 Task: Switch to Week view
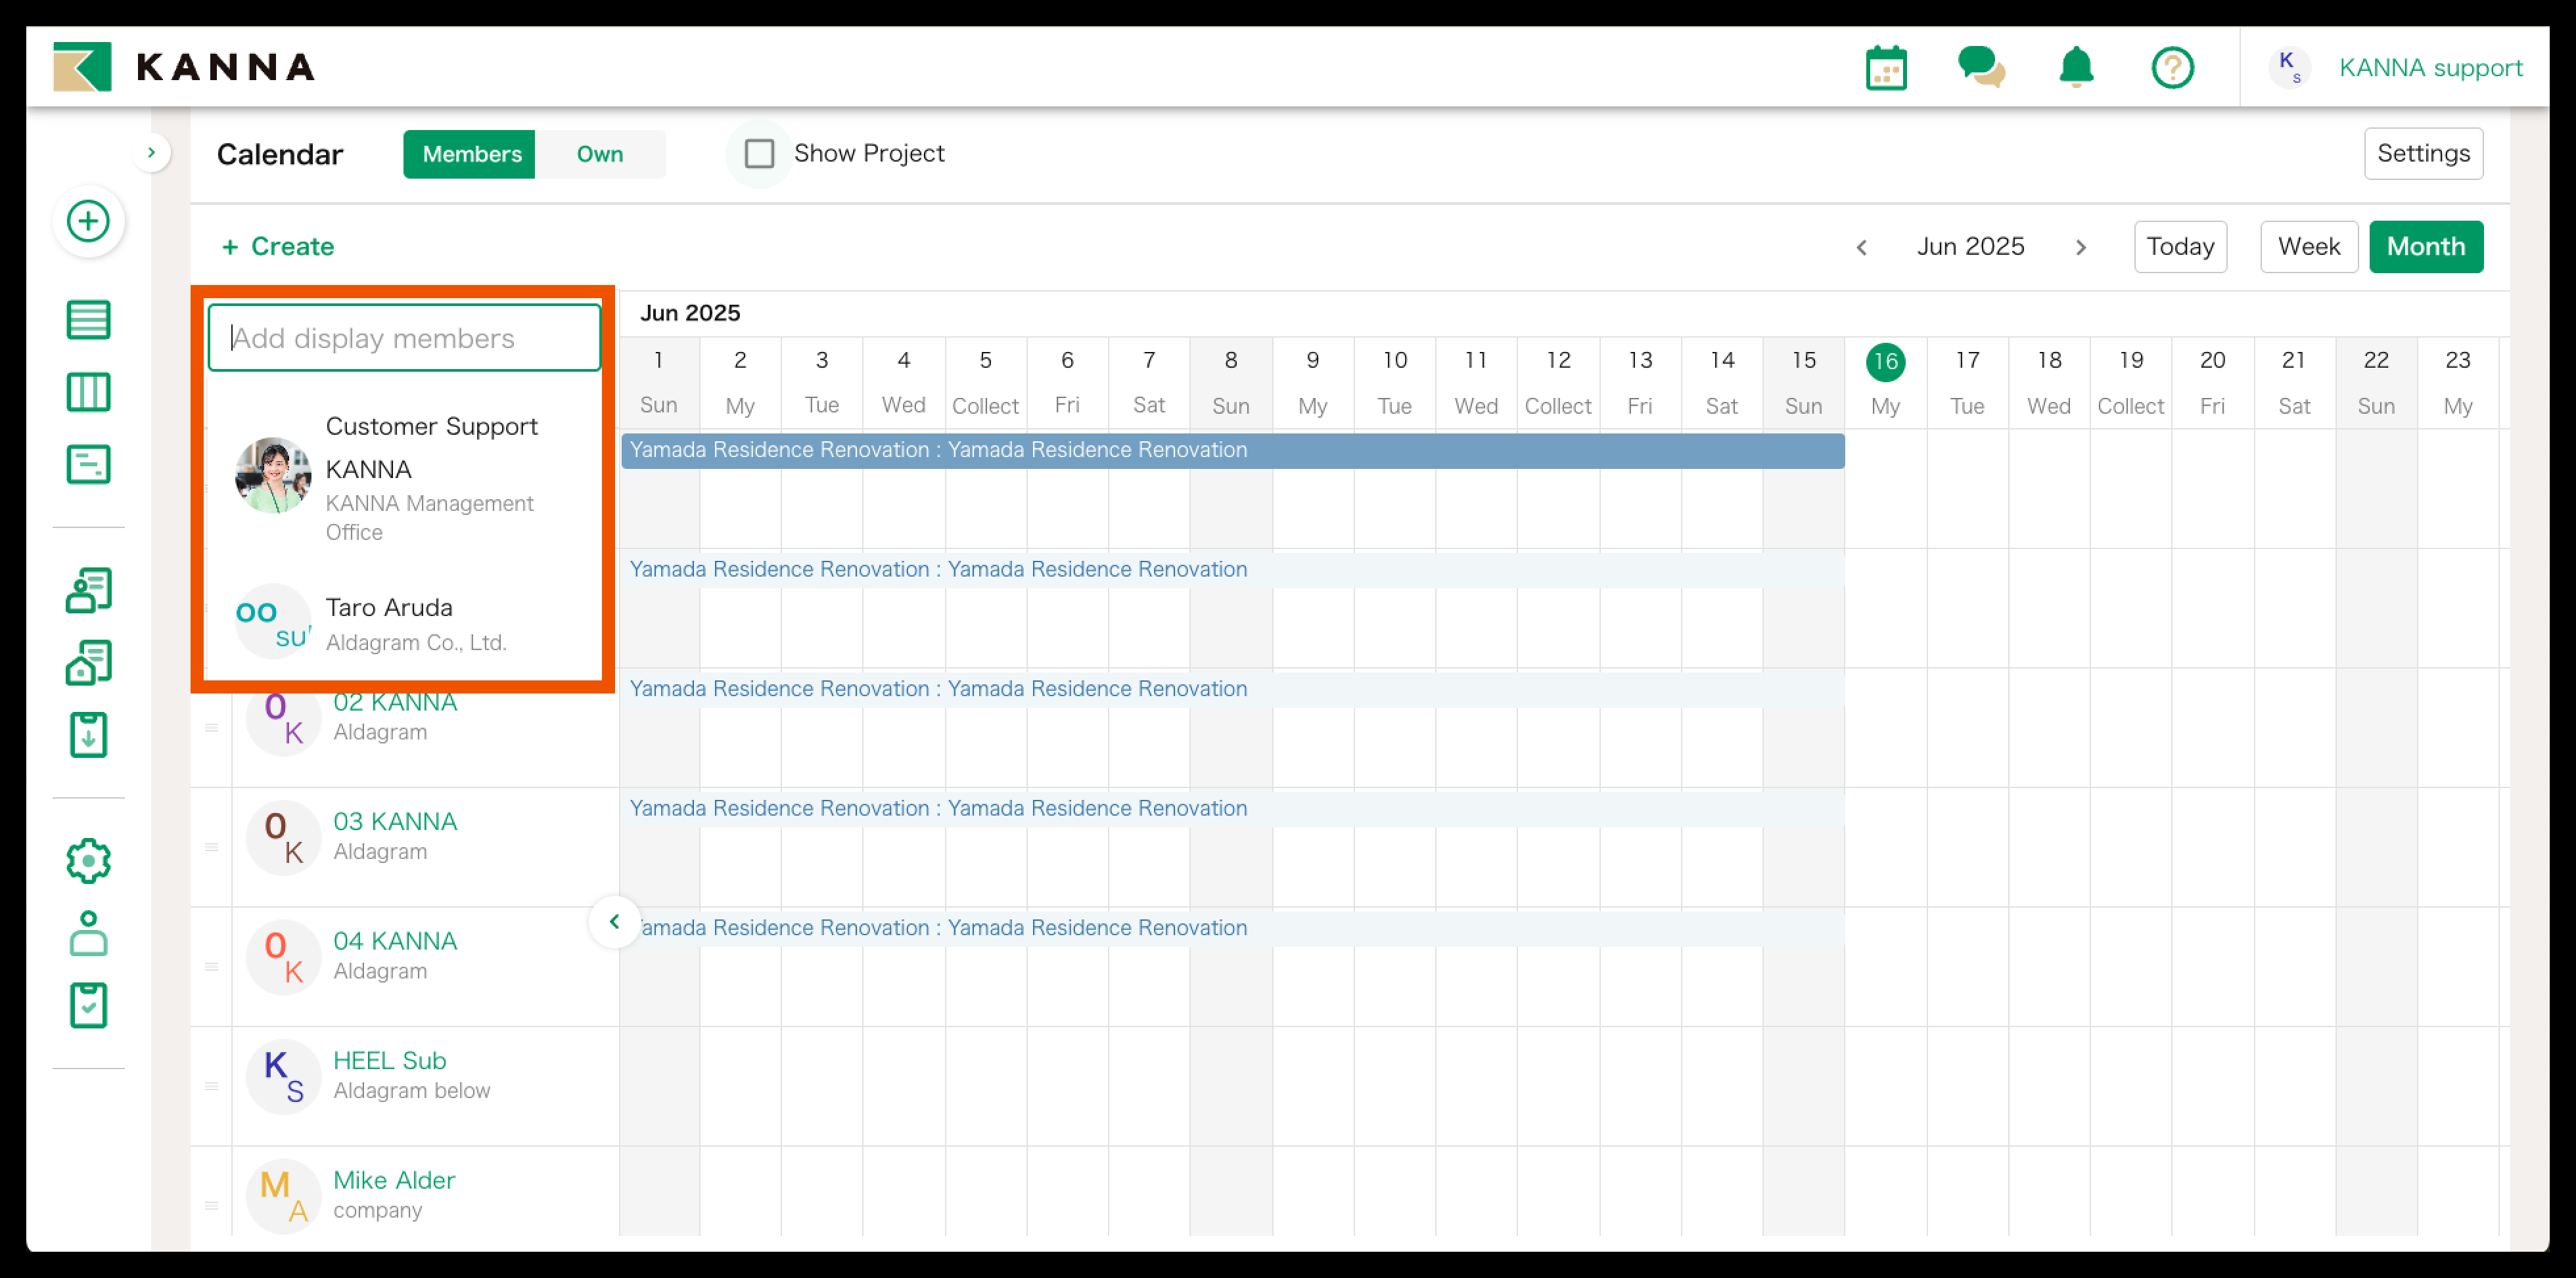click(2308, 247)
